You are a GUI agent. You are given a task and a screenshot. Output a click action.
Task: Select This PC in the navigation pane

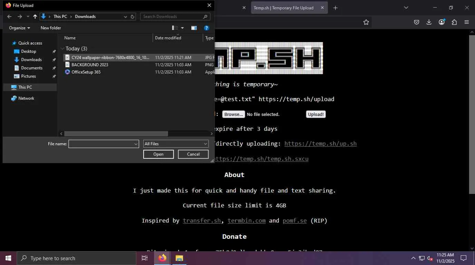(25, 87)
